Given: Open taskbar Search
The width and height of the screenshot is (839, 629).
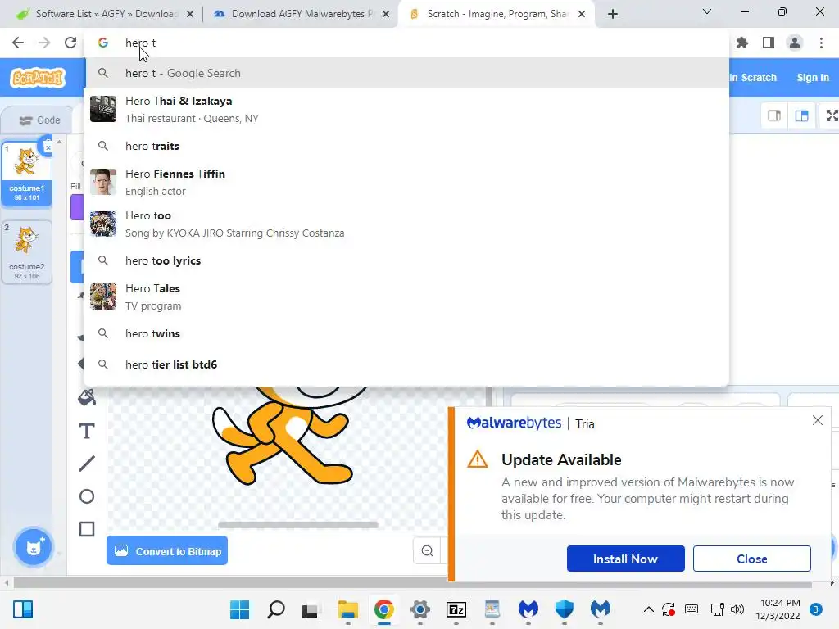Looking at the screenshot, I should coord(275,609).
